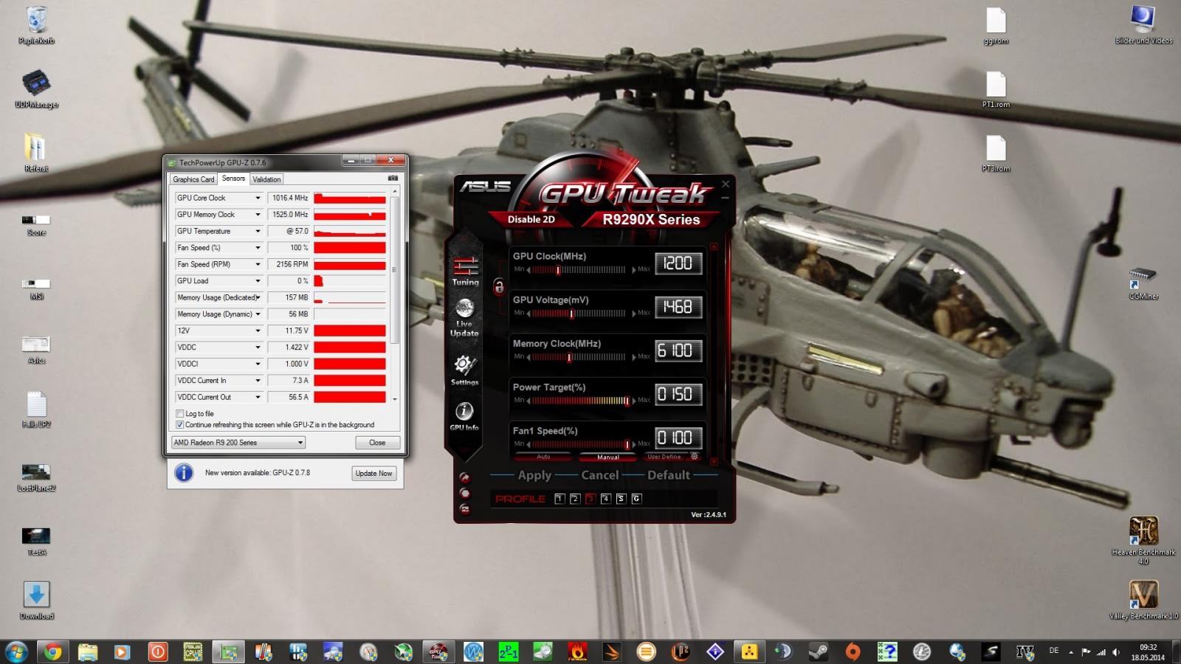Open Live Update in GPU Tweak
Image resolution: width=1181 pixels, height=664 pixels.
pos(464,318)
